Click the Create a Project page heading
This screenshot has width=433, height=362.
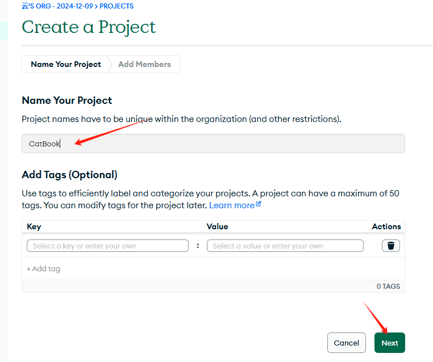pos(89,27)
